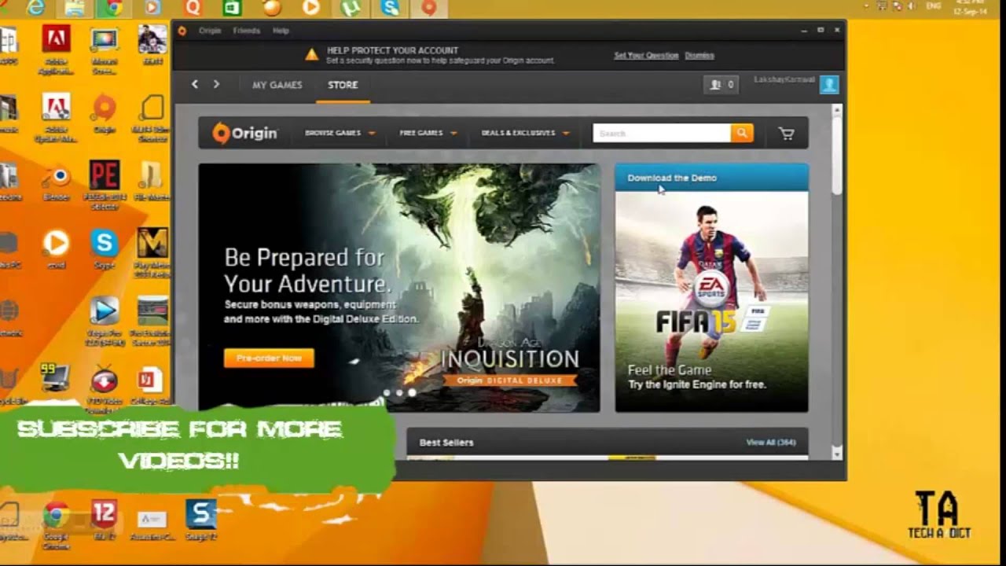Switch to the My Games tab
The height and width of the screenshot is (566, 1006).
pos(277,85)
